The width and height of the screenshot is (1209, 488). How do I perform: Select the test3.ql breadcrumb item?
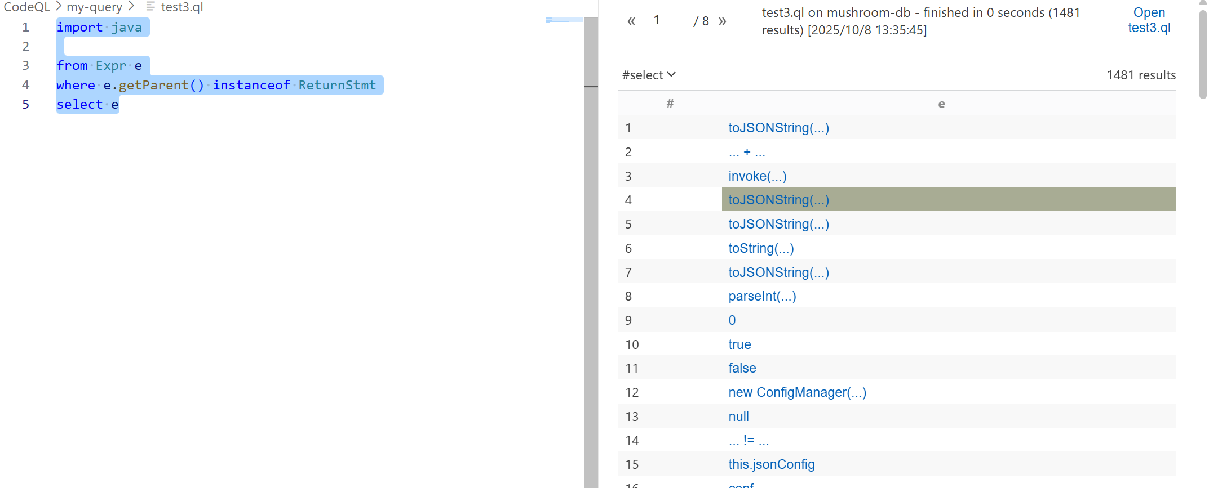(x=181, y=7)
